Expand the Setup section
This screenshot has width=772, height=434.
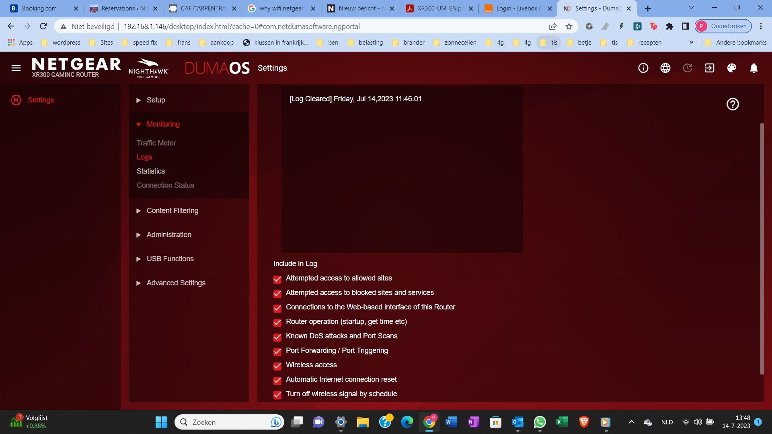click(x=156, y=100)
